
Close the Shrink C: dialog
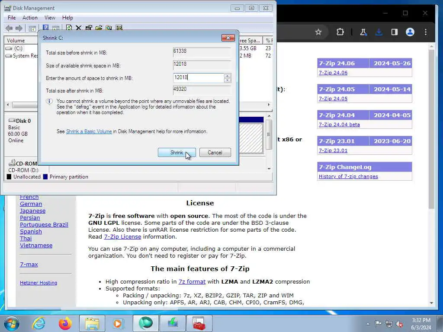[228, 38]
